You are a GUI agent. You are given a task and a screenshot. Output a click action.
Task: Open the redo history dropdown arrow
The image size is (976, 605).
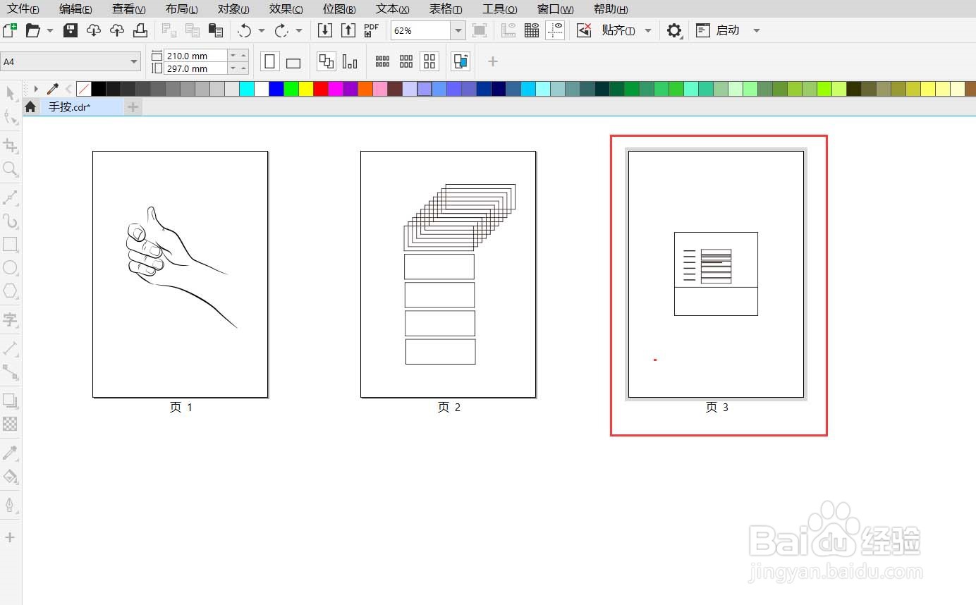pos(299,30)
